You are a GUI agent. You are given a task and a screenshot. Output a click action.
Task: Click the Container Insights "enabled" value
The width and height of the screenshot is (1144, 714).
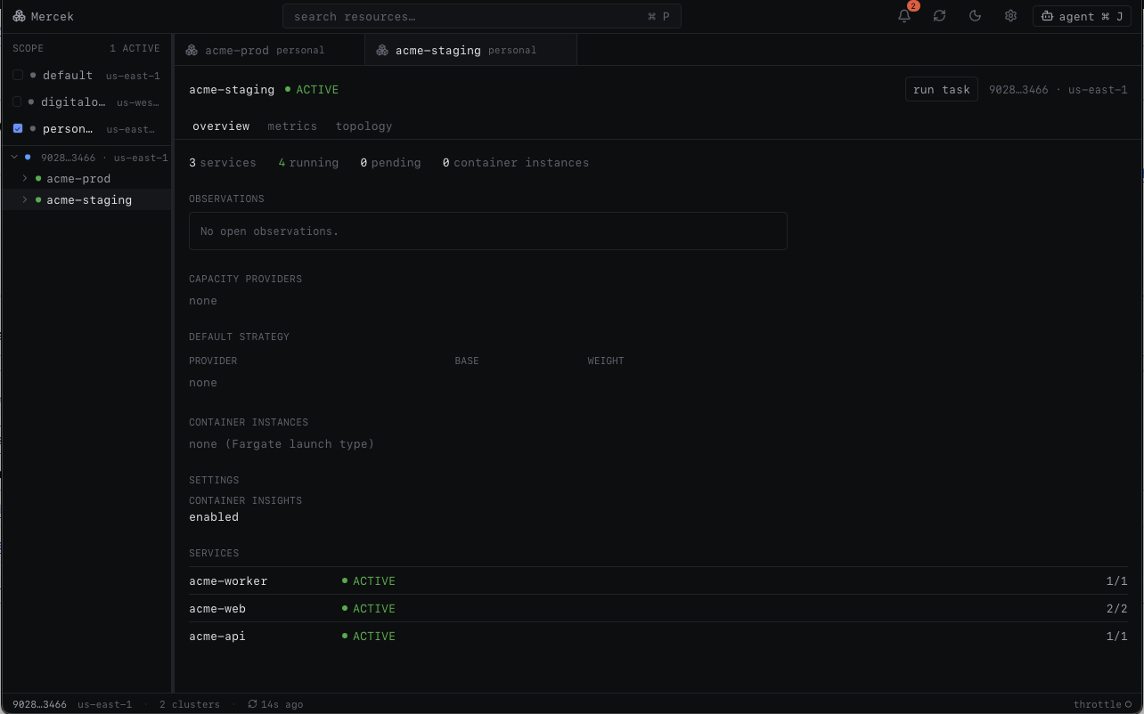(214, 517)
